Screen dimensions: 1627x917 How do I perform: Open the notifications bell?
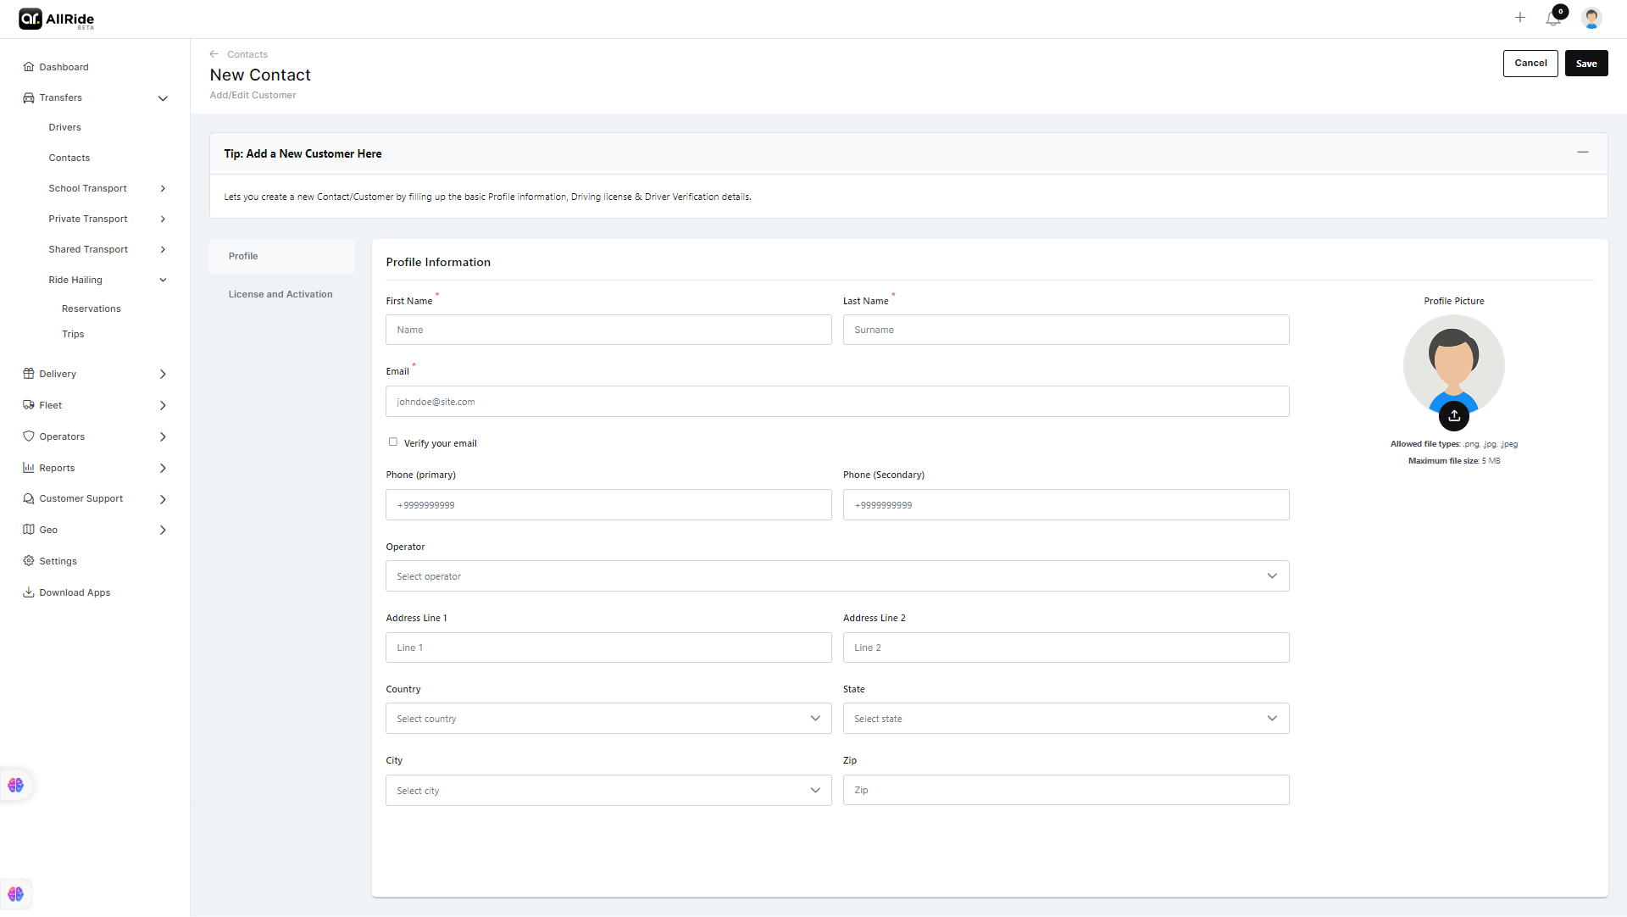pos(1552,19)
